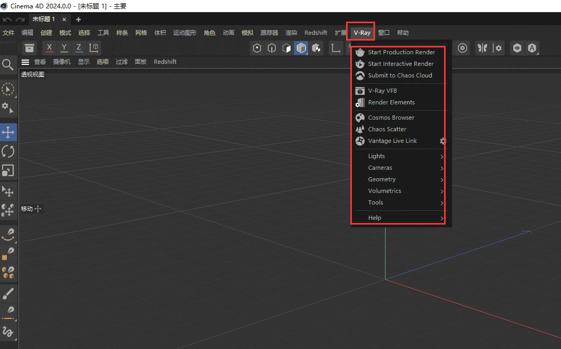Select the Rotate tool below the Move tool
This screenshot has width=561, height=349.
click(8, 151)
